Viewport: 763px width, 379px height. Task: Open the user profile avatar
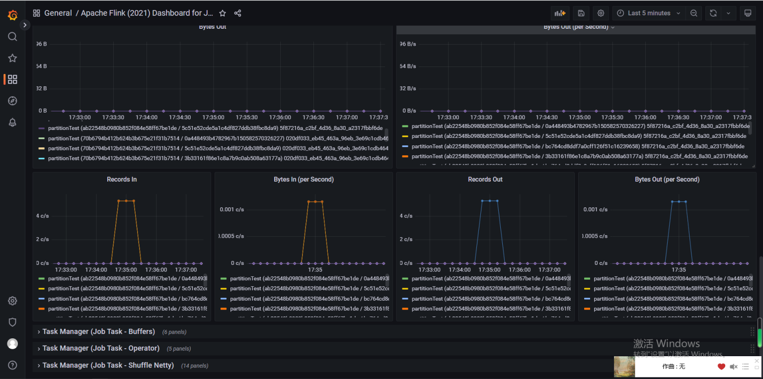(x=12, y=343)
